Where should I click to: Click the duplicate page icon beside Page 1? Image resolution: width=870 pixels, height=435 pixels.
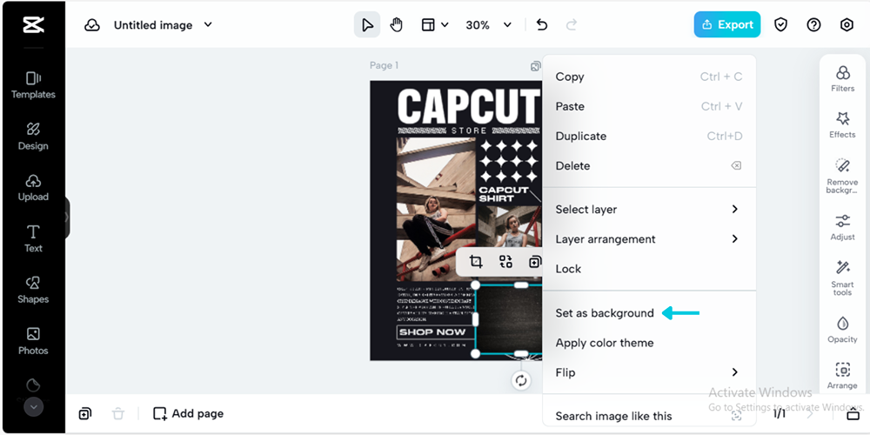535,66
